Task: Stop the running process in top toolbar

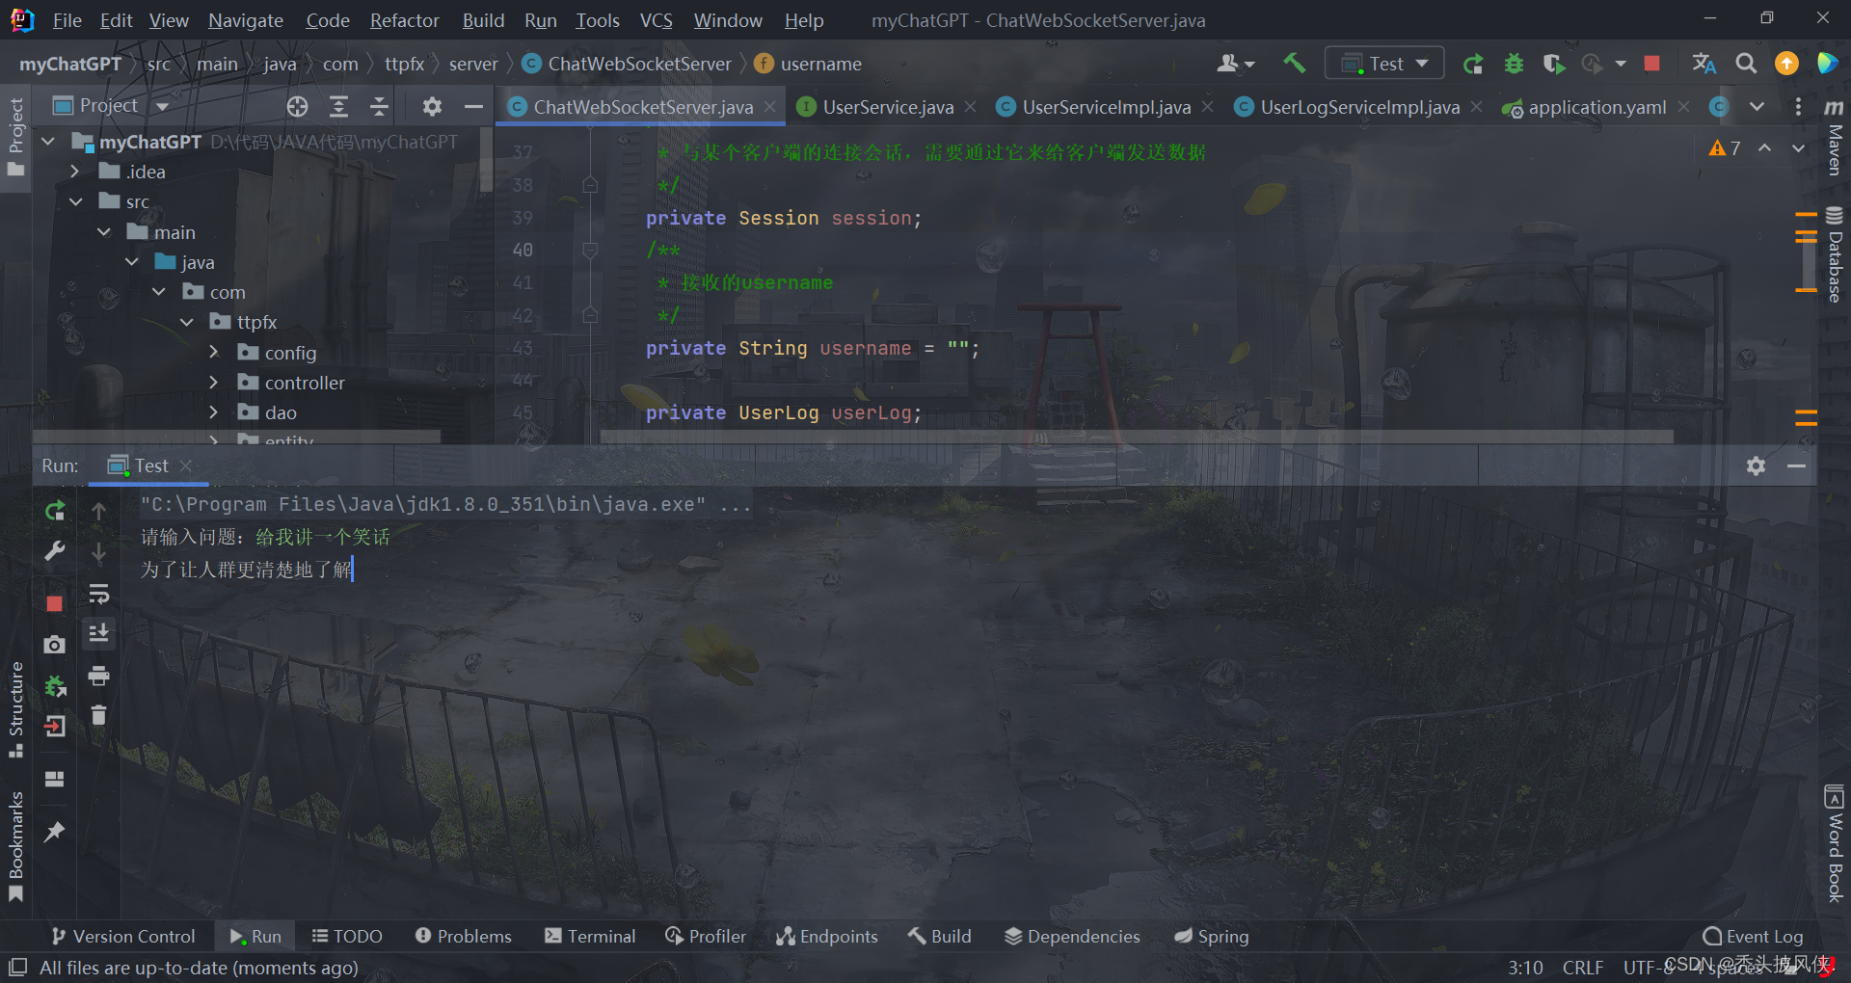Action: pos(1651,64)
